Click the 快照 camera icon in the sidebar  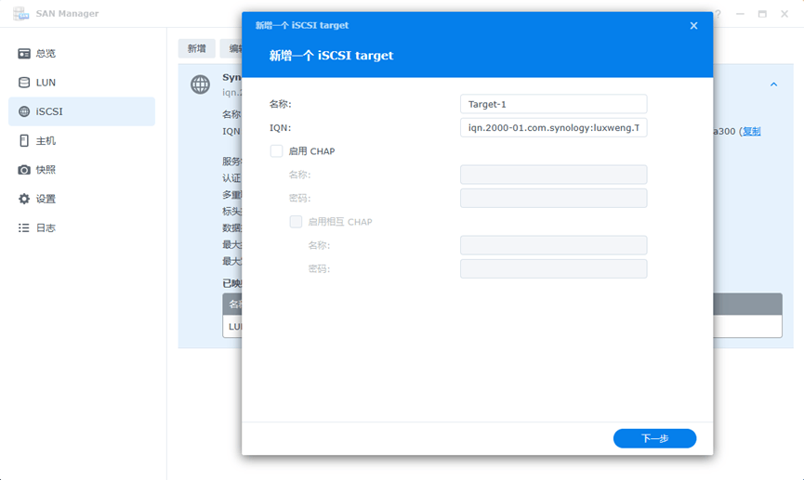pyautogui.click(x=24, y=170)
